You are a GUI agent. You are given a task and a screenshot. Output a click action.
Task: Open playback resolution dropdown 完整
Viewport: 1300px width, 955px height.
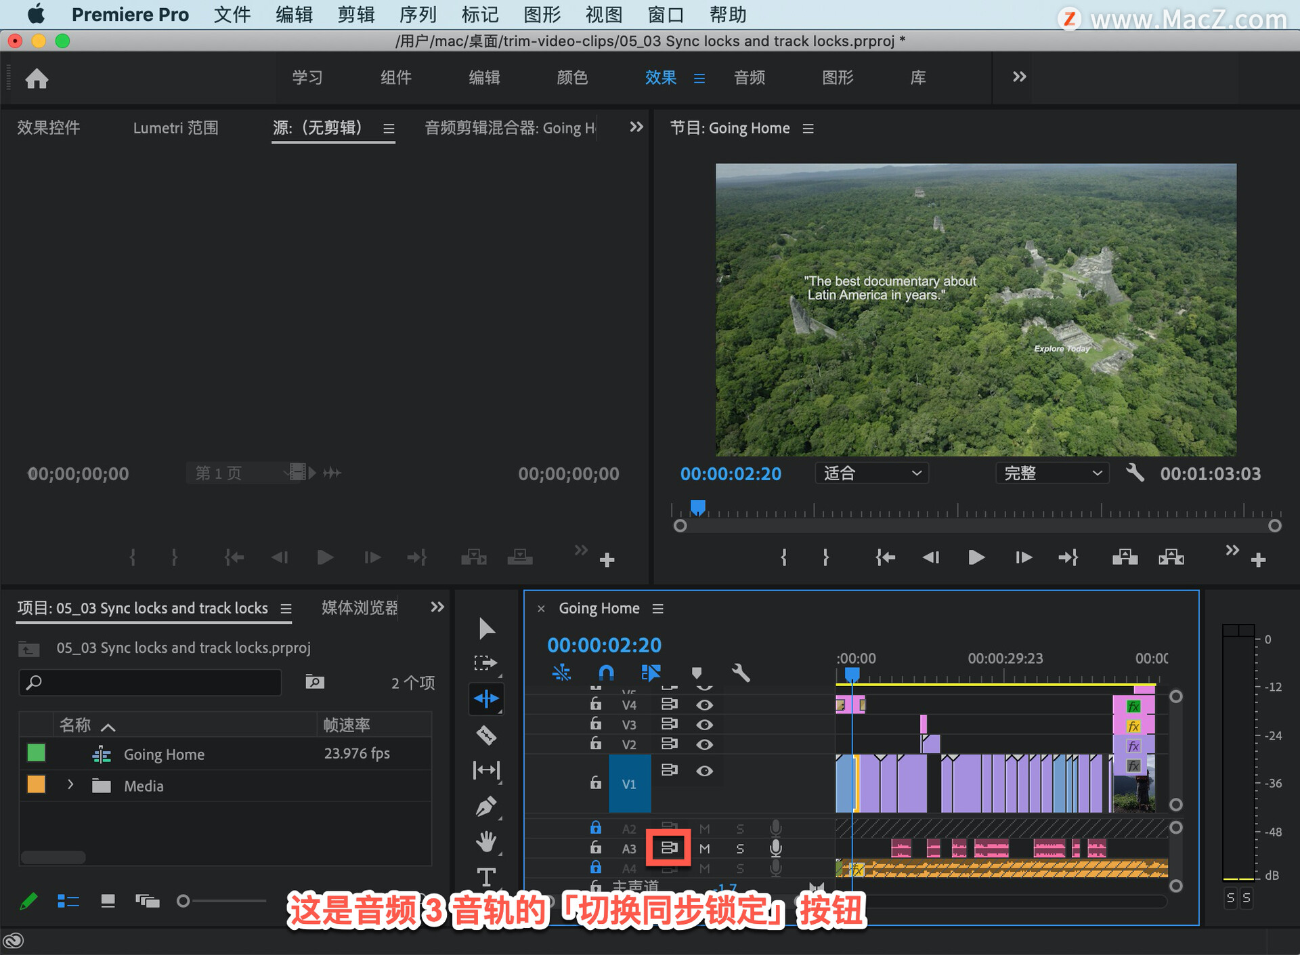tap(1052, 473)
